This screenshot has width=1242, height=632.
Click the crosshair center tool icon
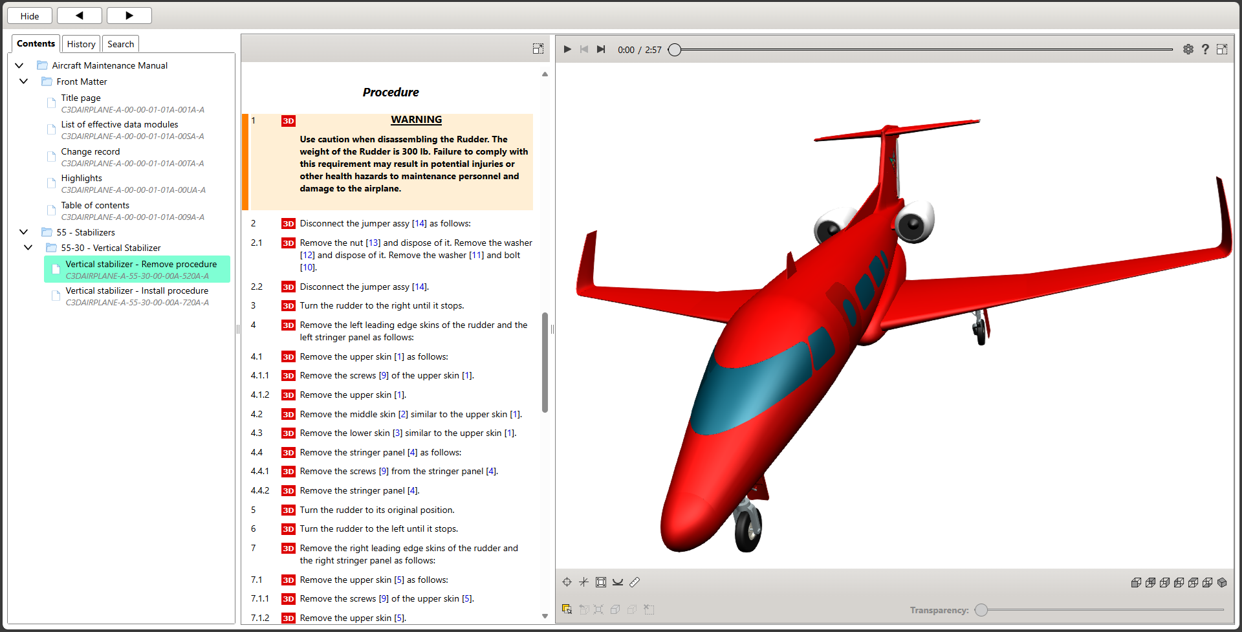point(567,582)
